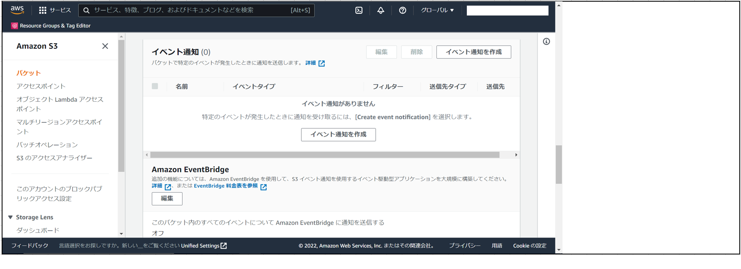Open このアカウントのブロックパブリックアクセス設定
This screenshot has width=741, height=269.
(x=59, y=194)
